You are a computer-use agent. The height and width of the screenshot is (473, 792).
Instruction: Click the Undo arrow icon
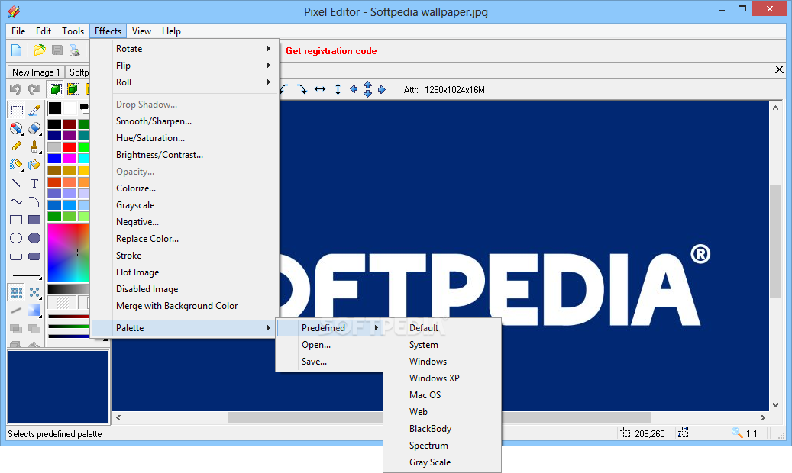(16, 89)
